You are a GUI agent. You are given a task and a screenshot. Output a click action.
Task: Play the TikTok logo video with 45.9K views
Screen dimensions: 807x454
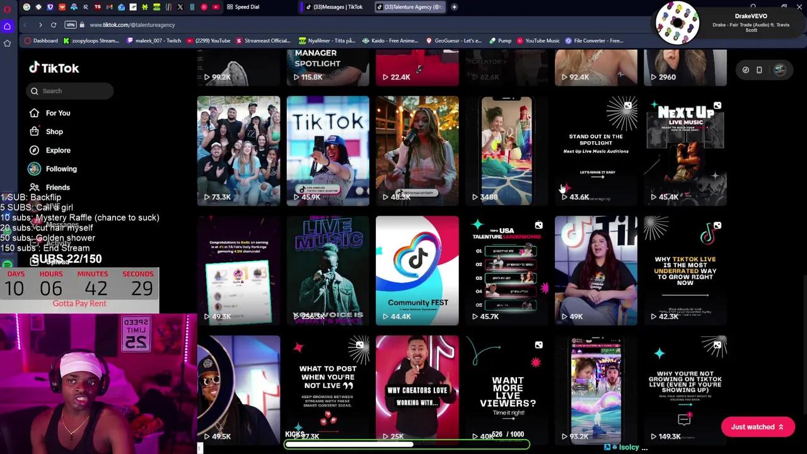[x=328, y=151]
